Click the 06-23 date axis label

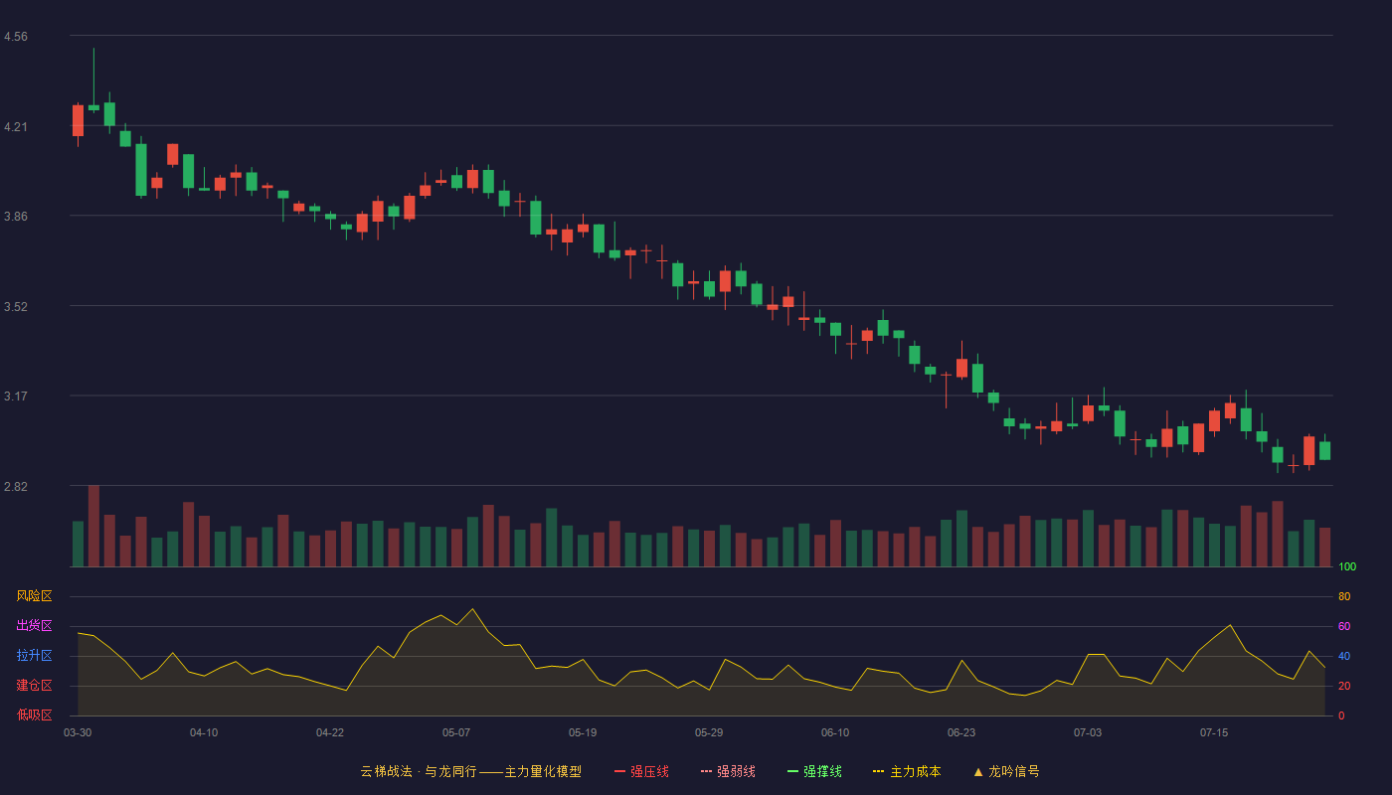tap(961, 732)
